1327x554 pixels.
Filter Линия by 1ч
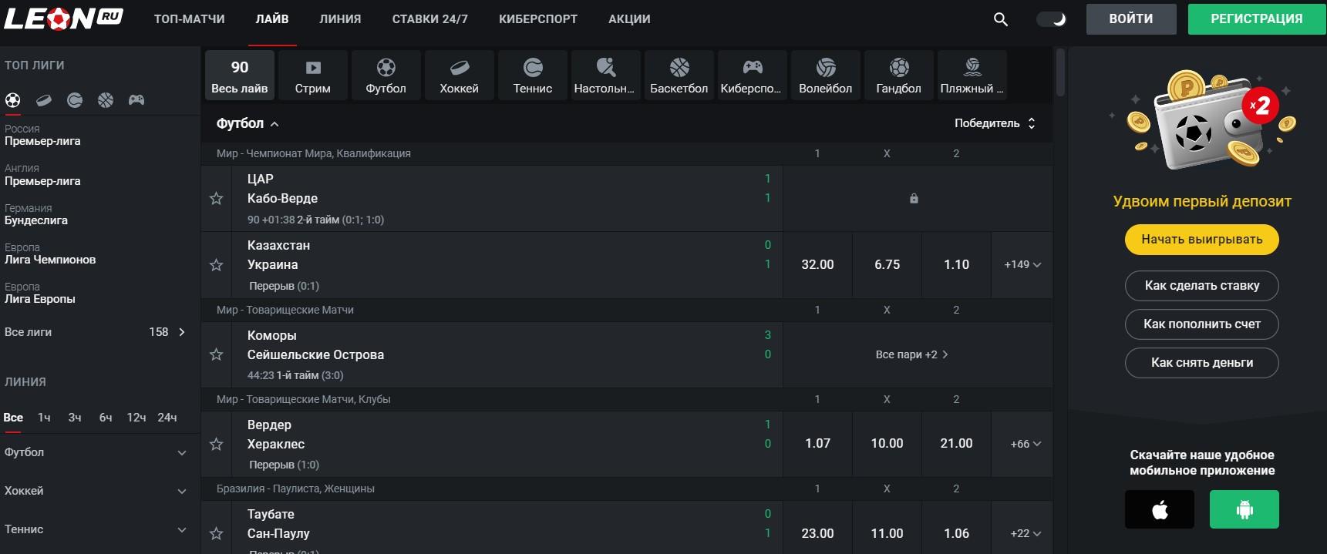coord(44,418)
